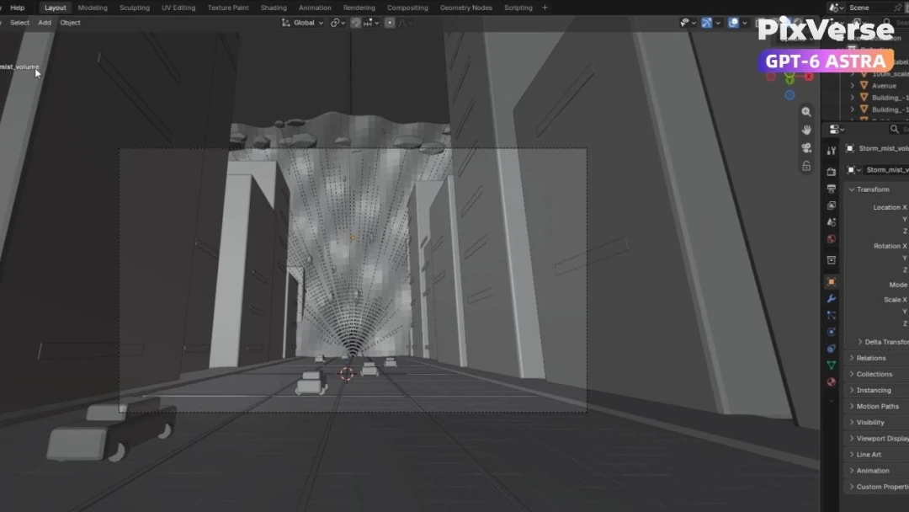The image size is (909, 512).
Task: Open the viewport Object menu
Action: click(x=70, y=23)
